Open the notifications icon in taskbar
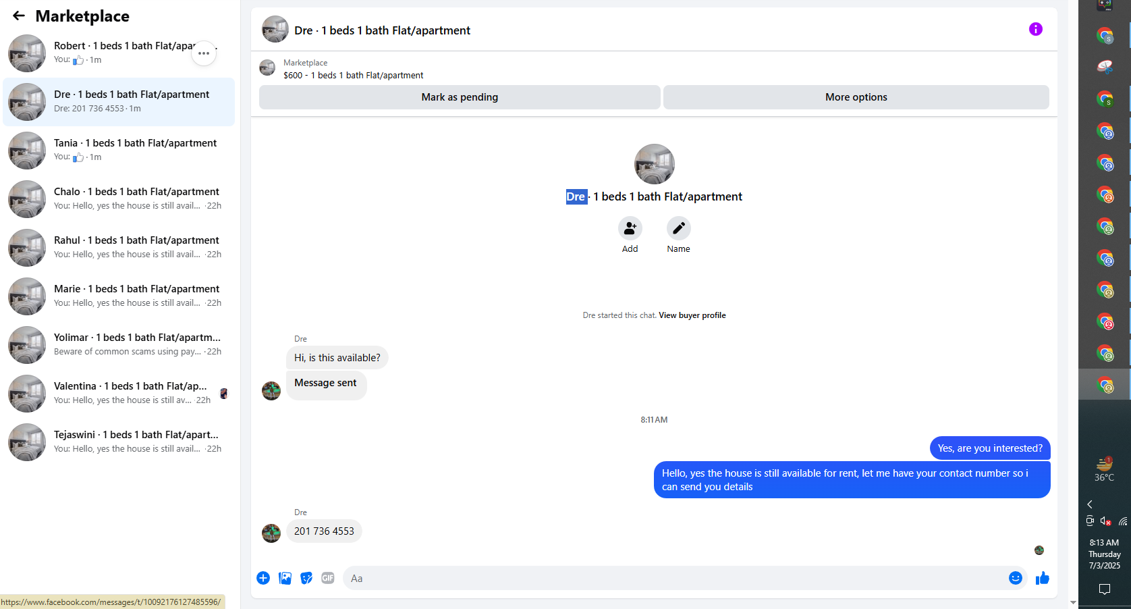The height and width of the screenshot is (609, 1131). [1104, 589]
